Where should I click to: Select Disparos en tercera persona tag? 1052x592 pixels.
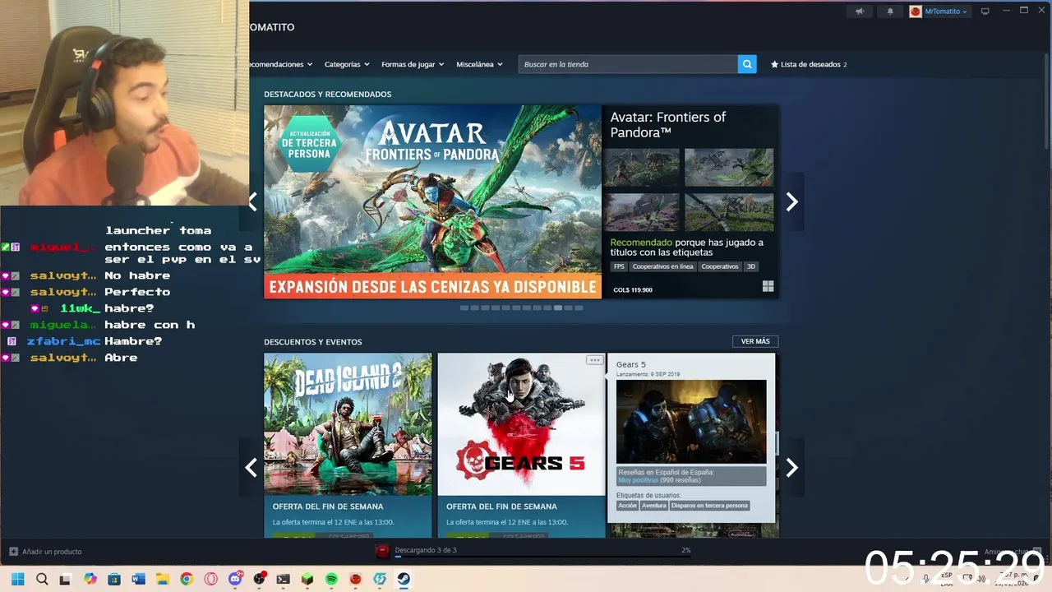(709, 506)
